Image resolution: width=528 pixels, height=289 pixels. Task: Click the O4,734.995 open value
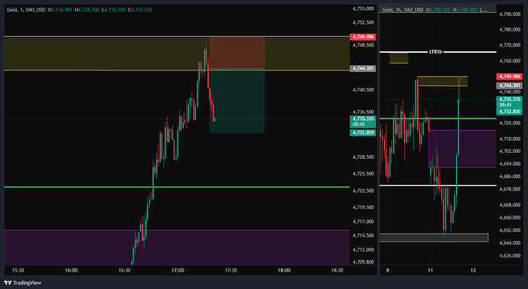pos(60,10)
